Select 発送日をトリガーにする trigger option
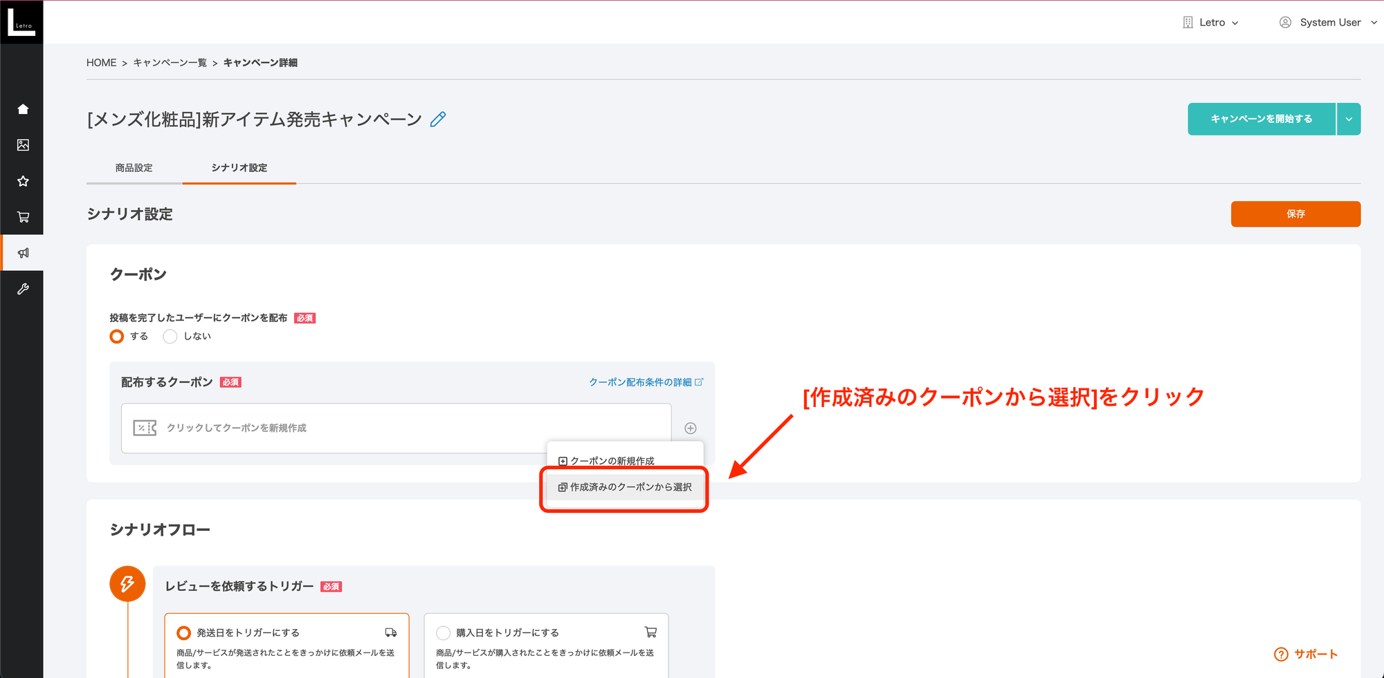 point(183,632)
